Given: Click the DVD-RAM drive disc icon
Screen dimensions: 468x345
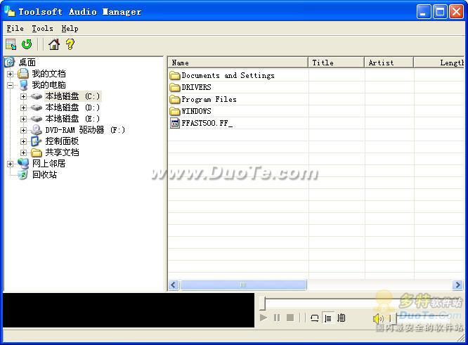Looking at the screenshot, I should (36, 130).
